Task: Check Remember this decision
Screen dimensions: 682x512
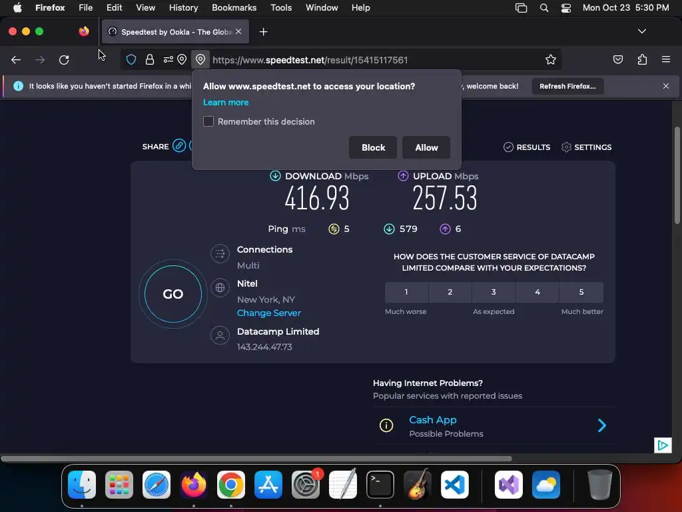Action: pos(208,121)
